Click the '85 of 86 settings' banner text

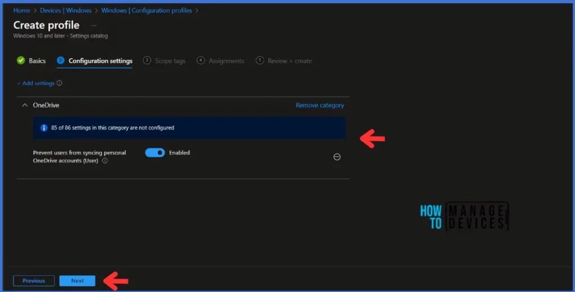pyautogui.click(x=112, y=128)
